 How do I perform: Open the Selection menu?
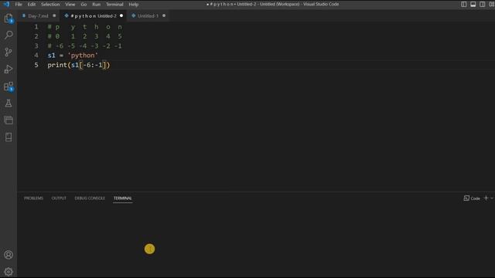(x=50, y=5)
